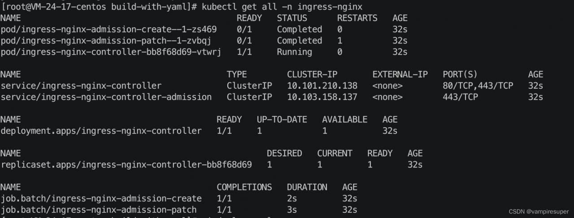Viewport: 574px width, 218px height.
Task: Click the UP-TO-DATE column header
Action: (282, 120)
